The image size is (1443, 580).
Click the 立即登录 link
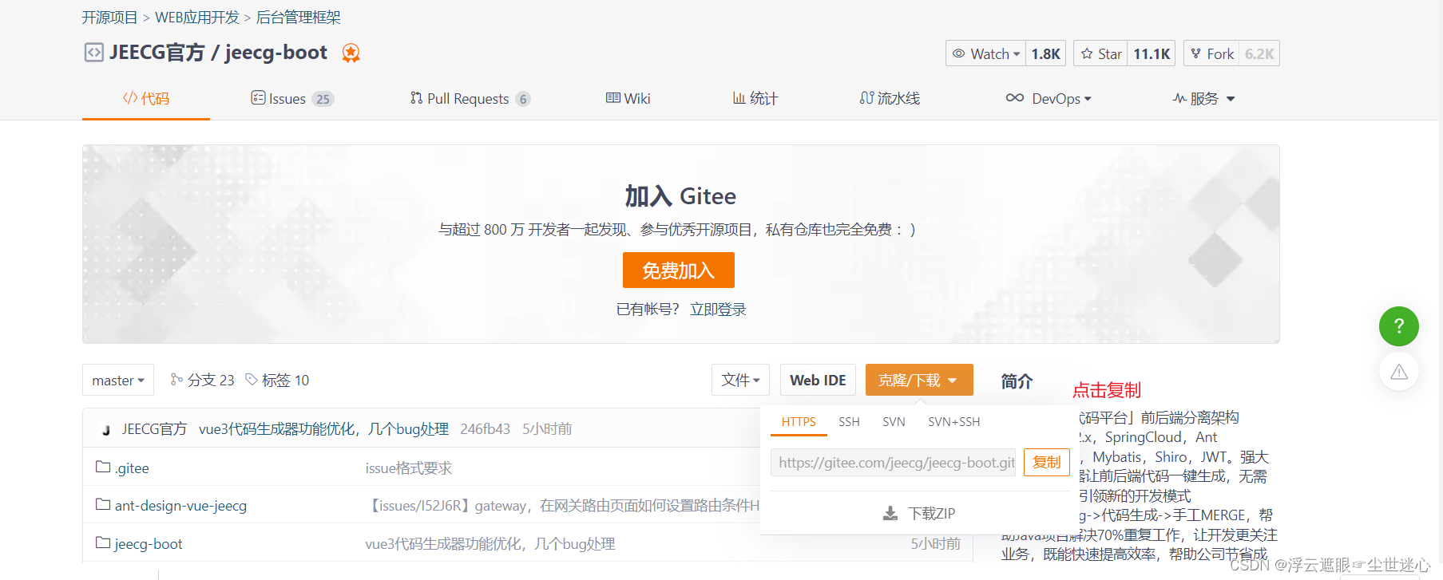[718, 310]
